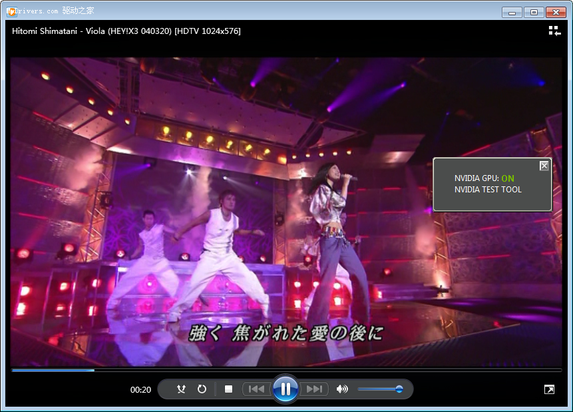Maximize the media player window
573x412 pixels.
tap(534, 13)
